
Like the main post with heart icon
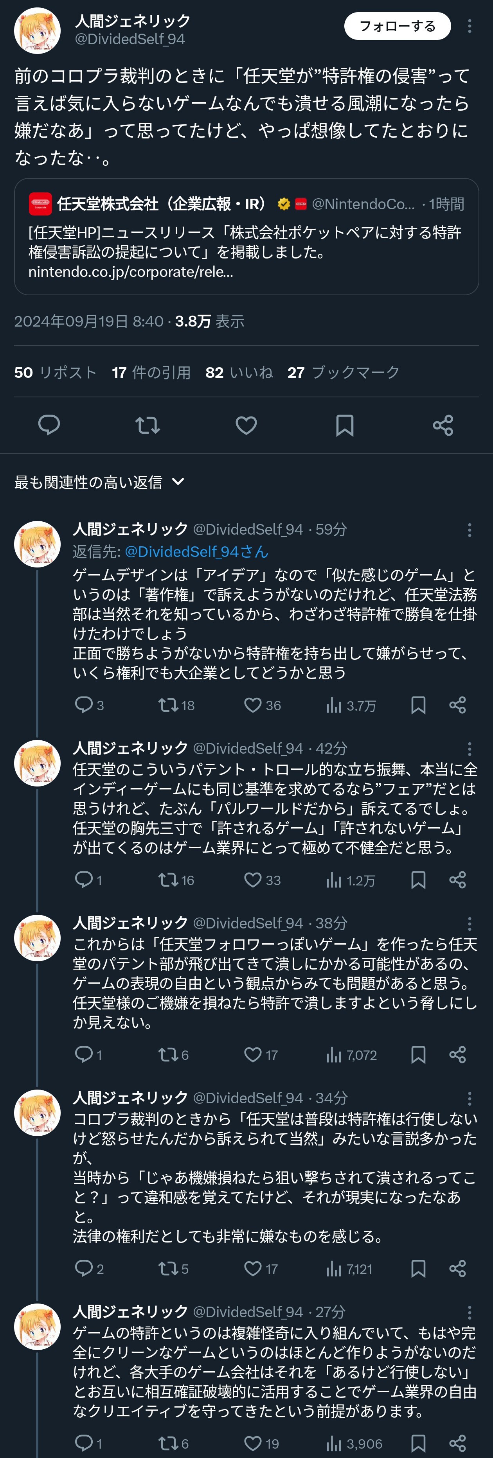coord(246,425)
